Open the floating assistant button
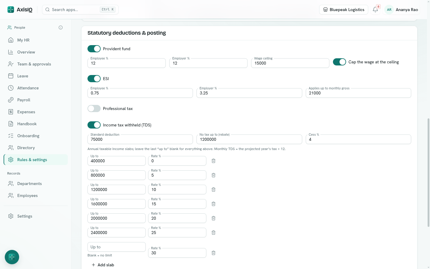 (12, 257)
